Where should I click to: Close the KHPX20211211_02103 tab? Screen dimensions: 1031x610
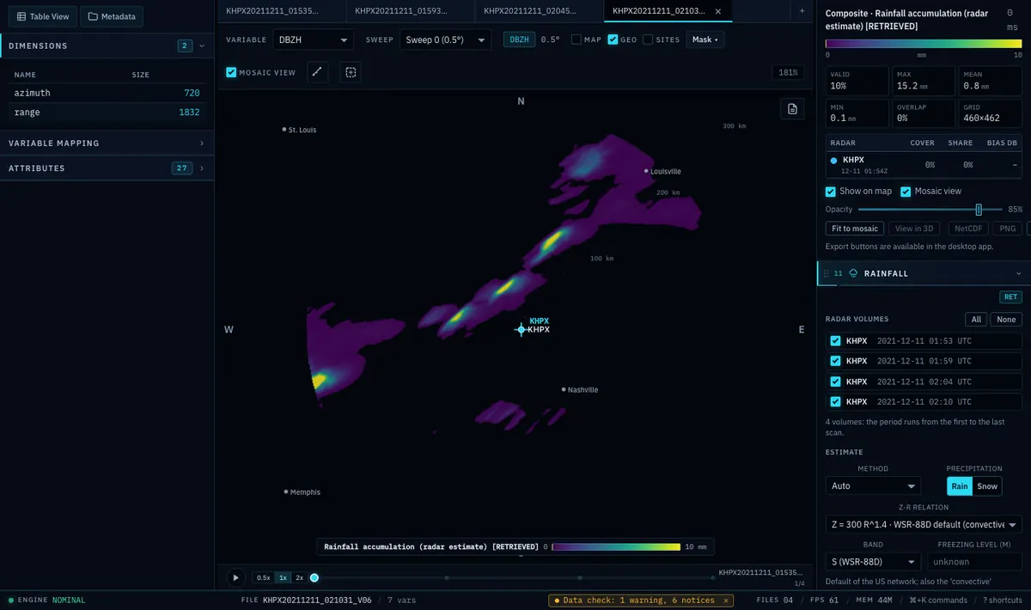(719, 11)
